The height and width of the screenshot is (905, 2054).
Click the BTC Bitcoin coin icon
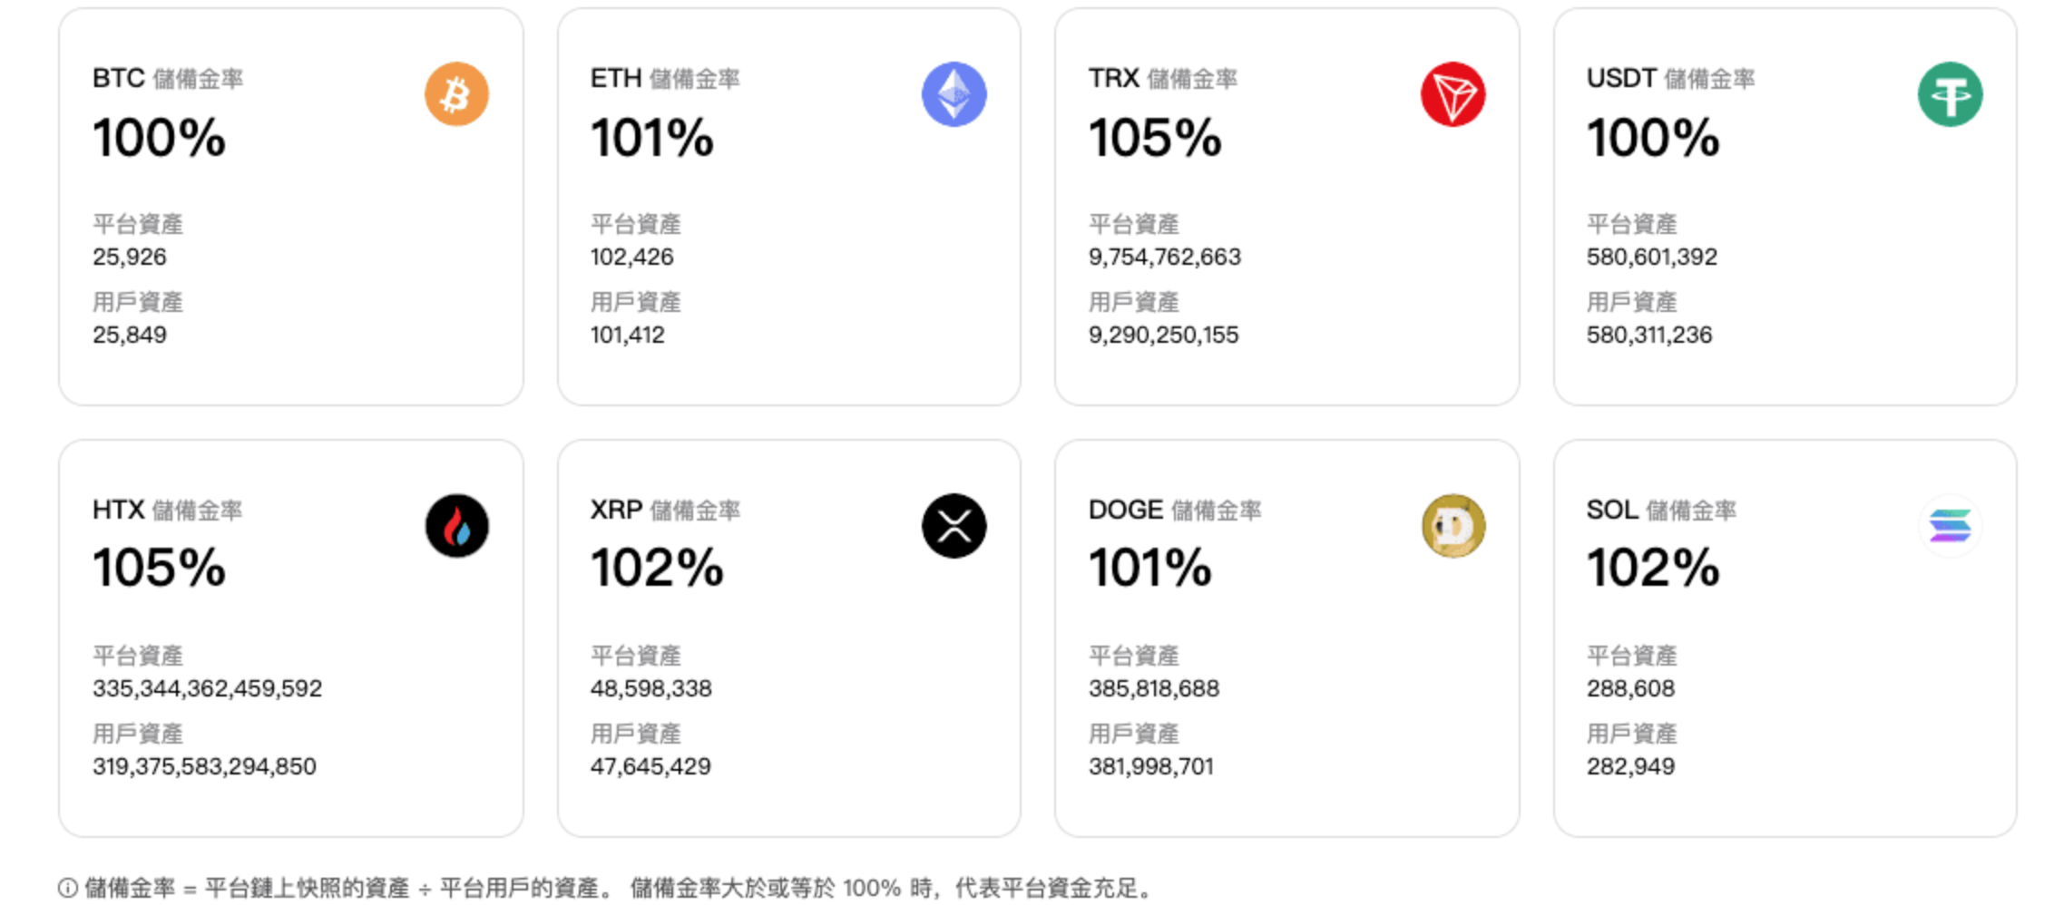456,93
